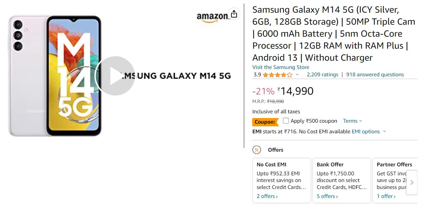Screen dimensions: 425x206
Task: Expand the coupon Terms dropdown
Action: pyautogui.click(x=352, y=121)
